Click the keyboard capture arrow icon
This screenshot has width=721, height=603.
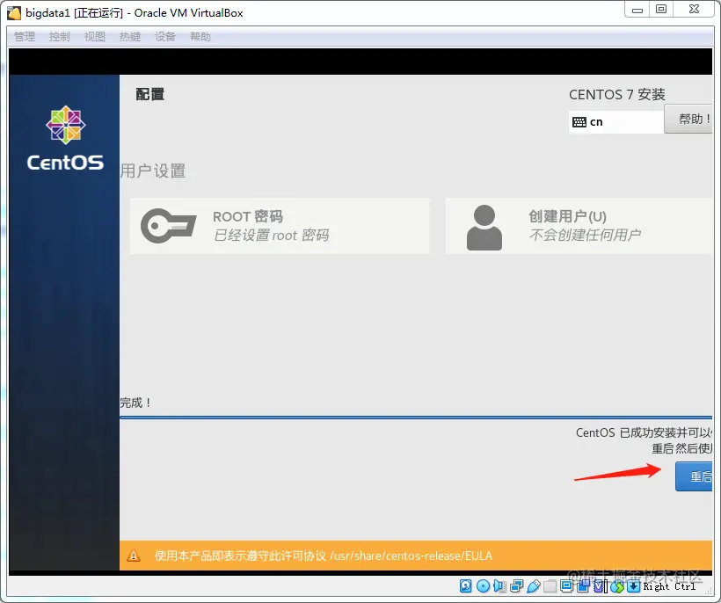(634, 586)
